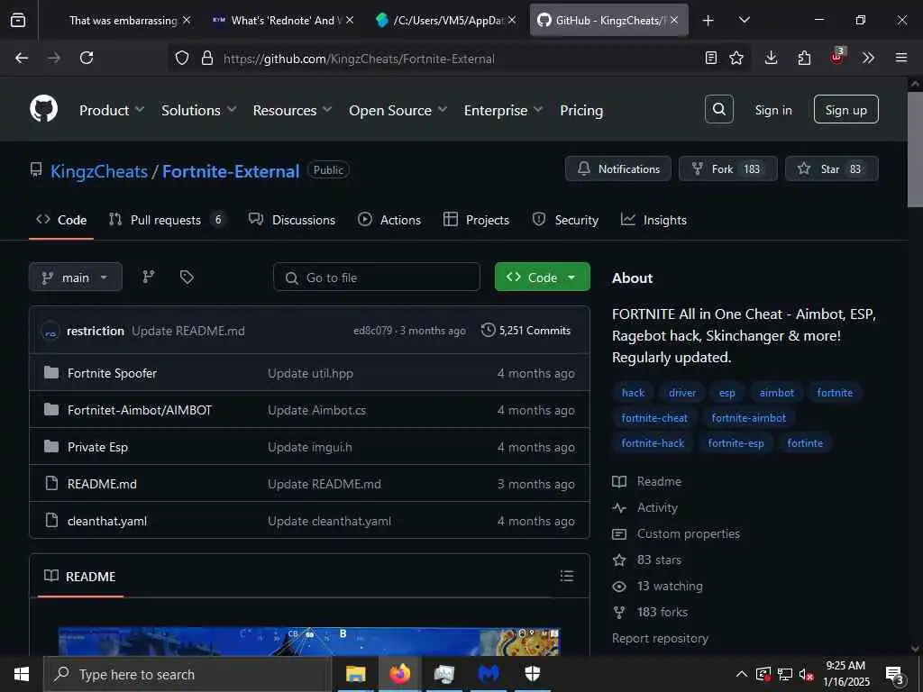923x692 pixels.
Task: Expand the Enterprise menu
Action: click(x=503, y=110)
